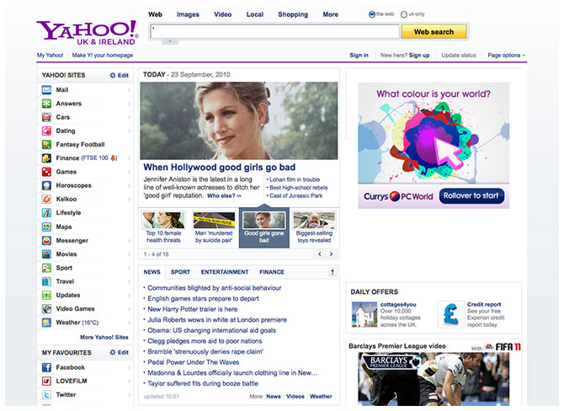Click the gear Edit icon for My Favourites
The image size is (564, 411).
point(113,352)
